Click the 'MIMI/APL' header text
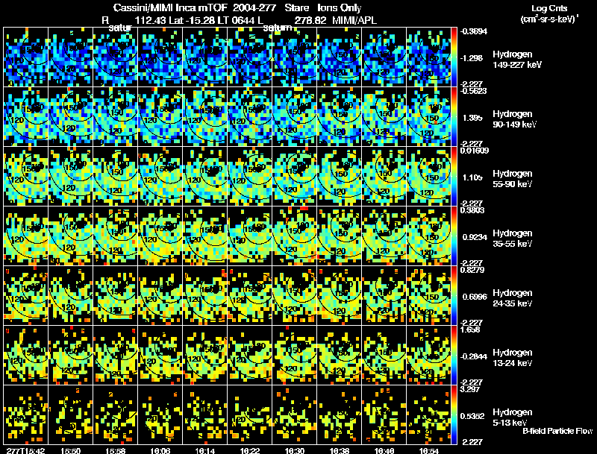The image size is (597, 454). click(x=354, y=20)
